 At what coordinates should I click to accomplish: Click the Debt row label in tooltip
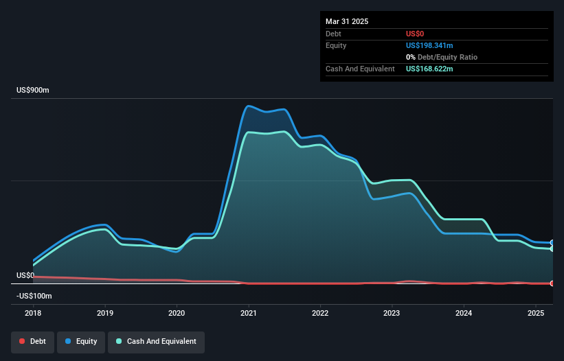click(x=333, y=34)
